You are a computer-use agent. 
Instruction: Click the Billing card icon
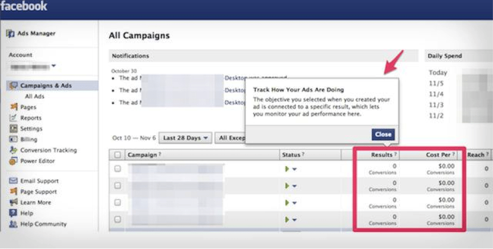coord(14,139)
